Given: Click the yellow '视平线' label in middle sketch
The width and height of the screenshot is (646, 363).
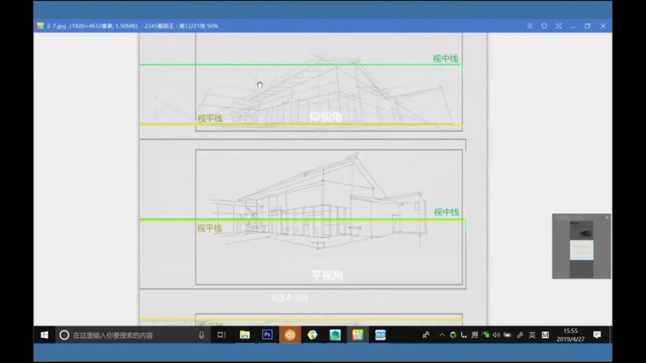Looking at the screenshot, I should [x=209, y=229].
